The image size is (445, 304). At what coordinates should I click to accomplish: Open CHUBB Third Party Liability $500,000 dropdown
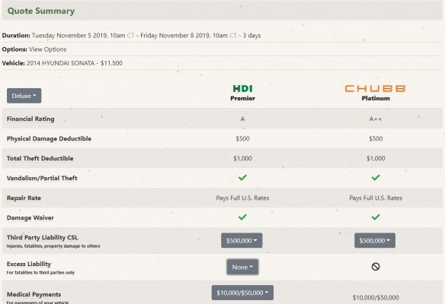[375, 240]
